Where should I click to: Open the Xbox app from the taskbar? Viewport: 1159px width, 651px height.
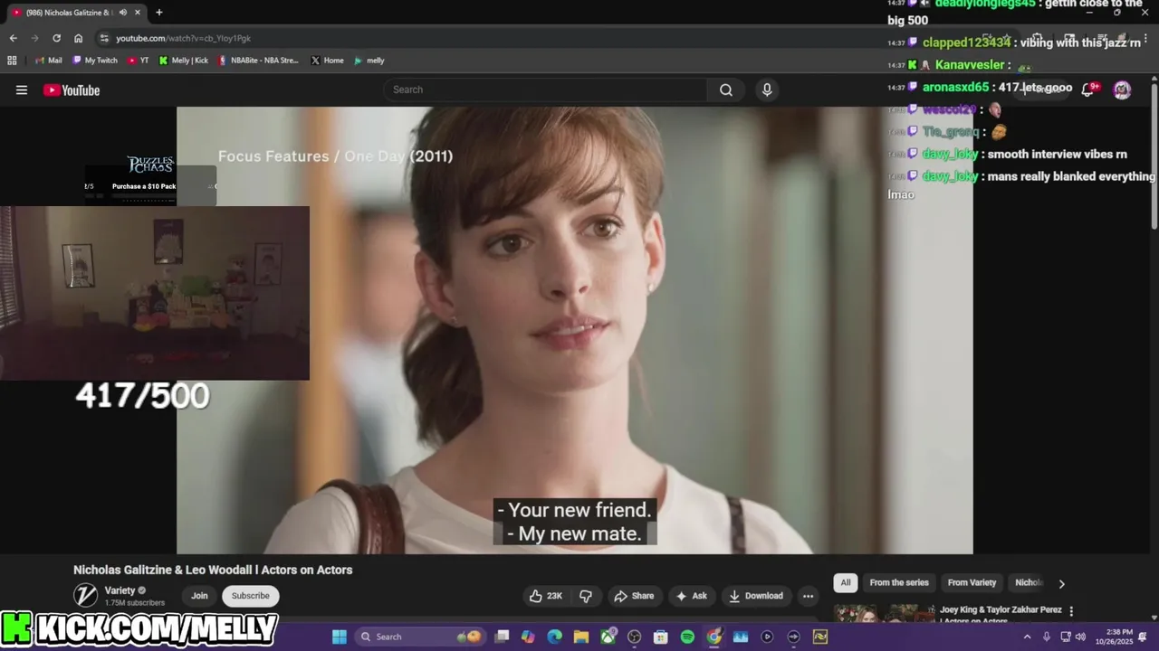tap(608, 637)
